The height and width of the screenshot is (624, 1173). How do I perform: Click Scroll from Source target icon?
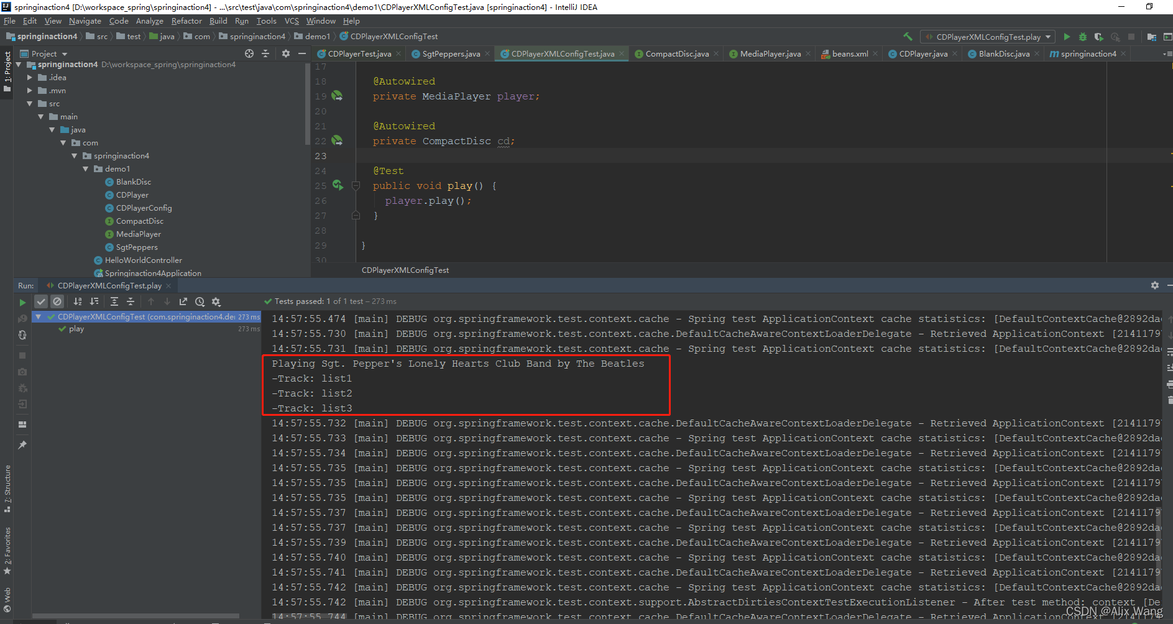click(x=249, y=53)
